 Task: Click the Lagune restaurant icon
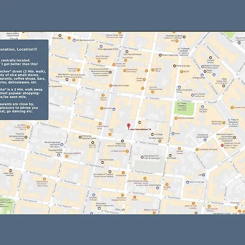click(x=152, y=70)
